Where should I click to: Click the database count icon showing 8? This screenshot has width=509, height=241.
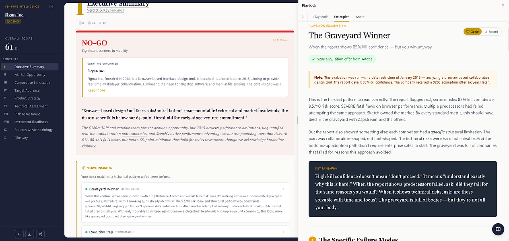tap(81, 23)
